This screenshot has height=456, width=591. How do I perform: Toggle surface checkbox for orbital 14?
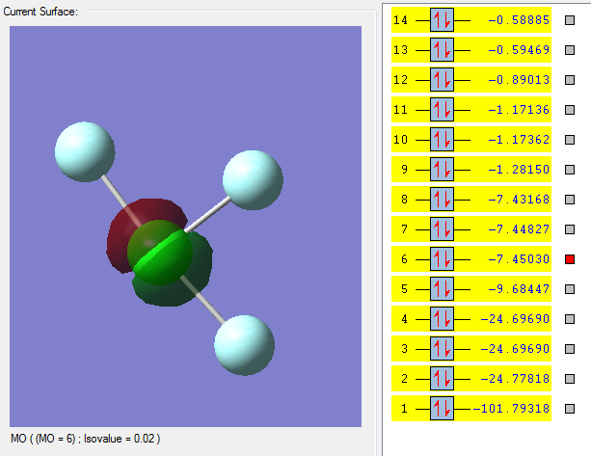tap(570, 20)
